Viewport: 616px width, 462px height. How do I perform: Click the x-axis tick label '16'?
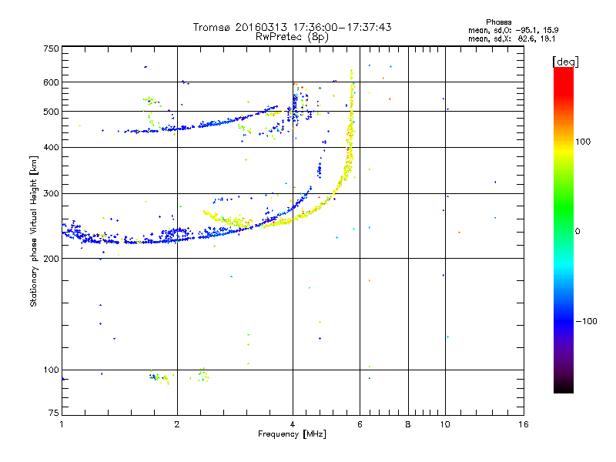(x=524, y=424)
